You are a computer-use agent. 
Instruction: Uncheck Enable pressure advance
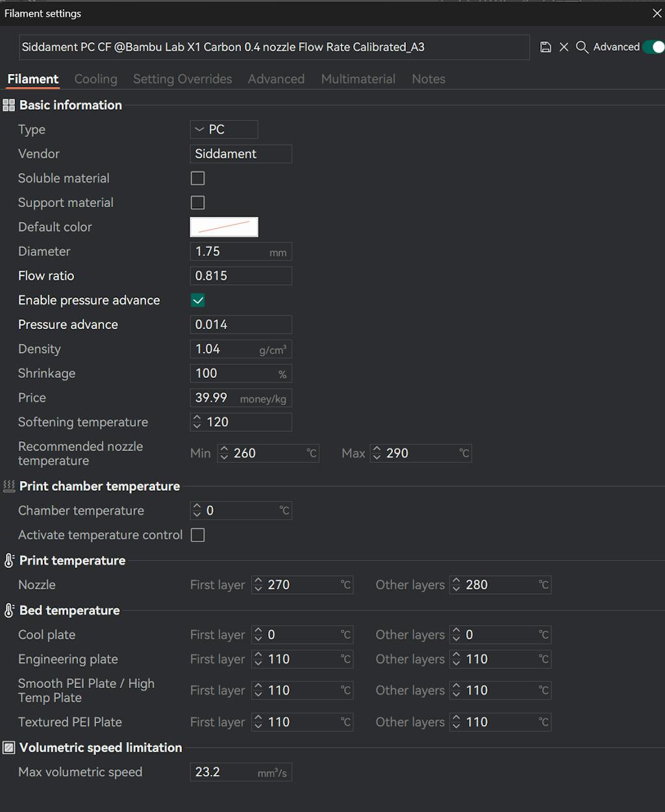coord(198,301)
